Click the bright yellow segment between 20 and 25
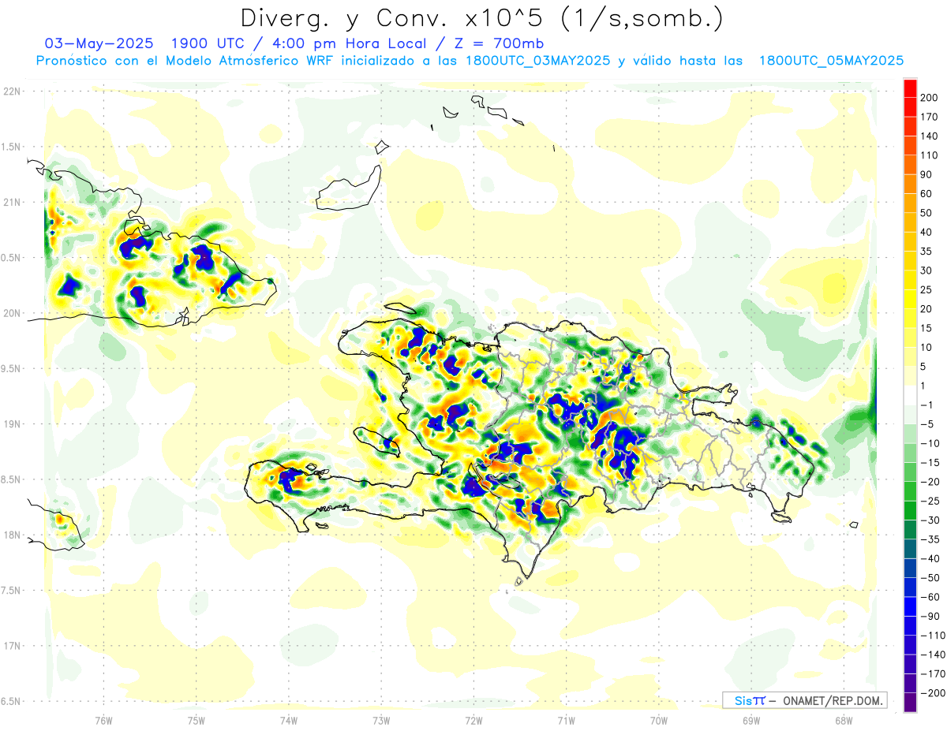This screenshot has width=947, height=731. (x=910, y=299)
